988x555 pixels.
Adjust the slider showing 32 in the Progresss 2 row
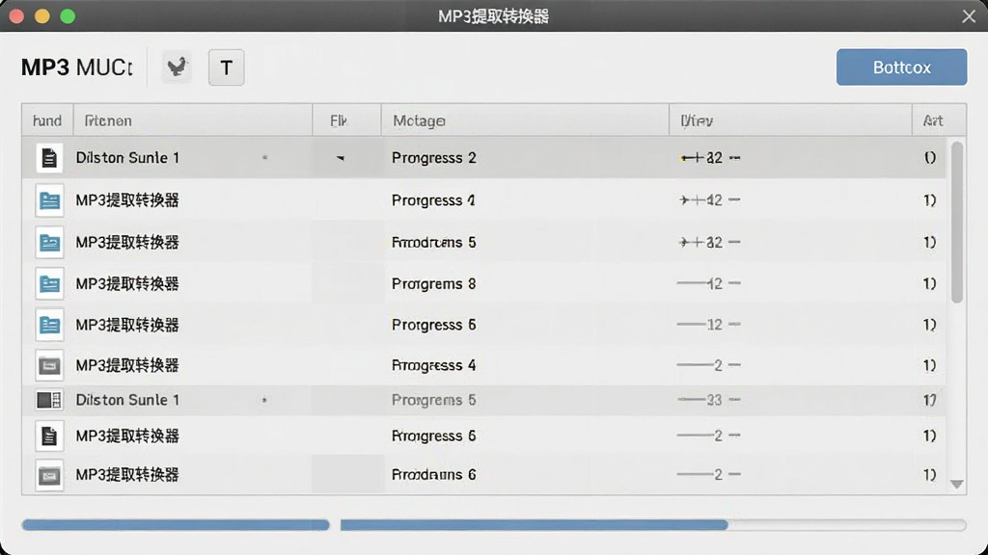pos(709,158)
